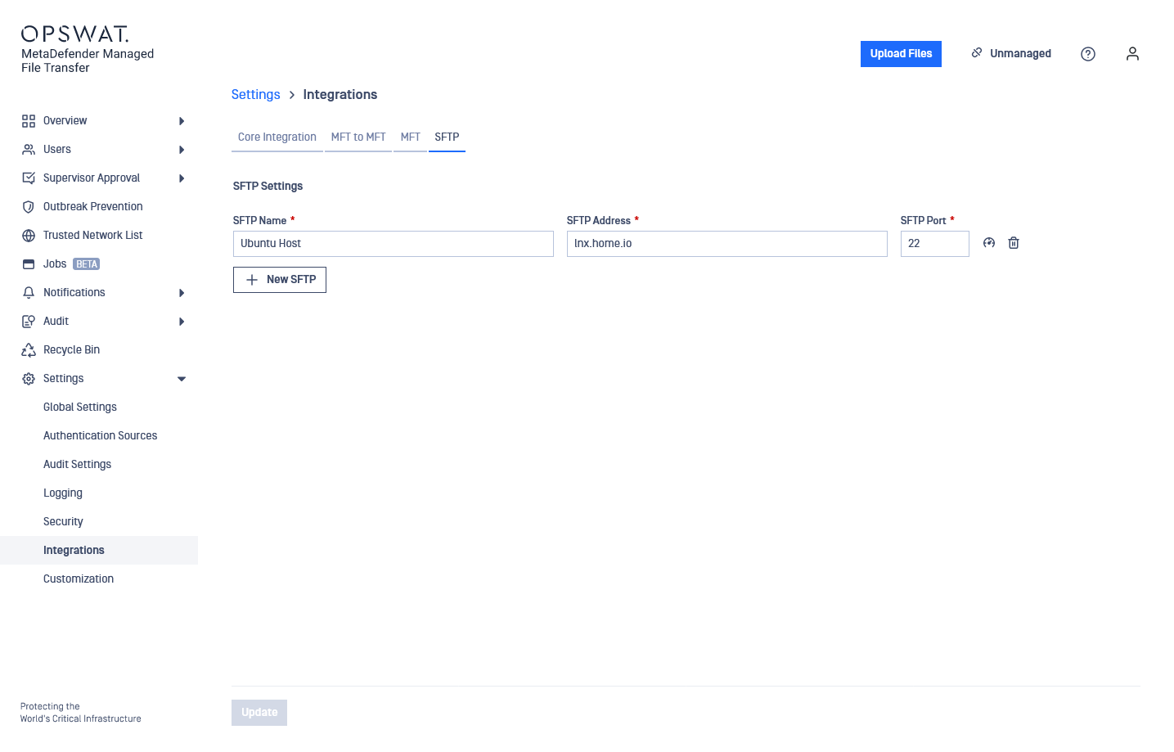This screenshot has height=752, width=1174.
Task: Click the Settings gear icon
Action: click(x=29, y=379)
